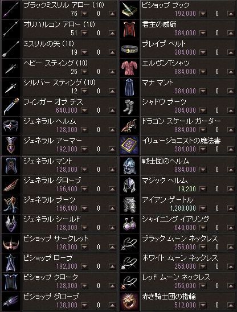
Task: Increase quantity of 君主の威厳
Action: [231, 33]
